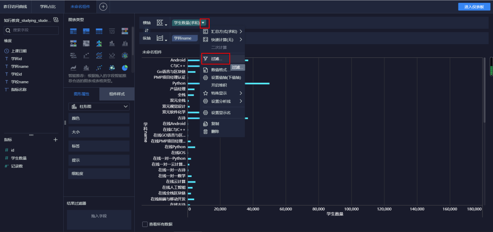Viewport: 493px width, 232px height.
Task: Click the 在线人工智能 axis label
Action: [x=174, y=187]
